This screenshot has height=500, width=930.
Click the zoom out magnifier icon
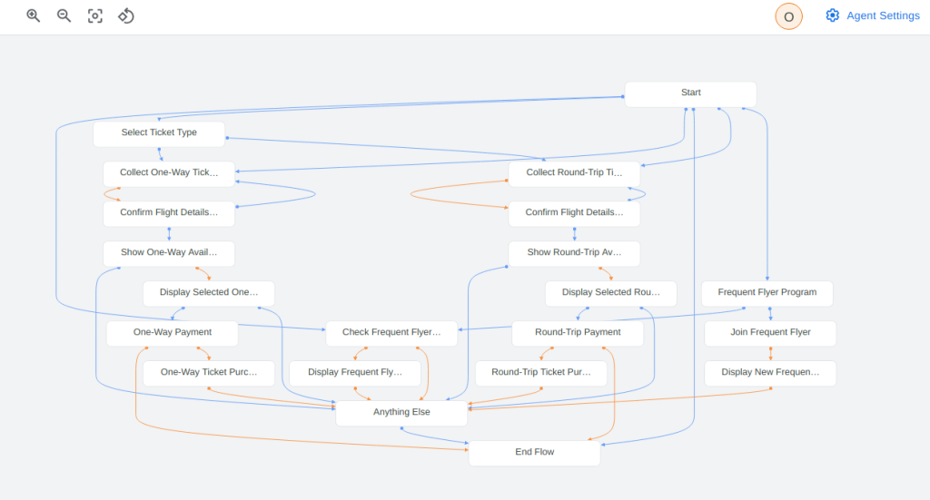click(64, 16)
